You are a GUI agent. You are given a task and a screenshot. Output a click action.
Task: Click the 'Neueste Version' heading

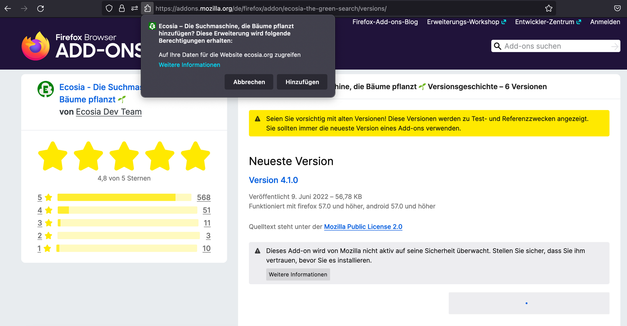click(x=291, y=161)
